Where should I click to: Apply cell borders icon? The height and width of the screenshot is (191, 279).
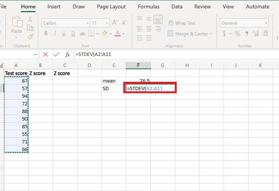point(91,33)
